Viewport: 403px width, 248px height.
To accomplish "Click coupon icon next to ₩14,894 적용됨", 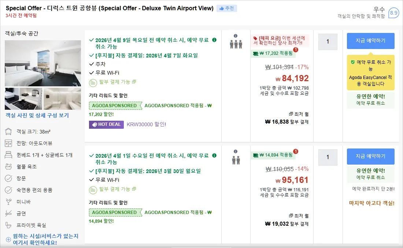I will (255, 155).
